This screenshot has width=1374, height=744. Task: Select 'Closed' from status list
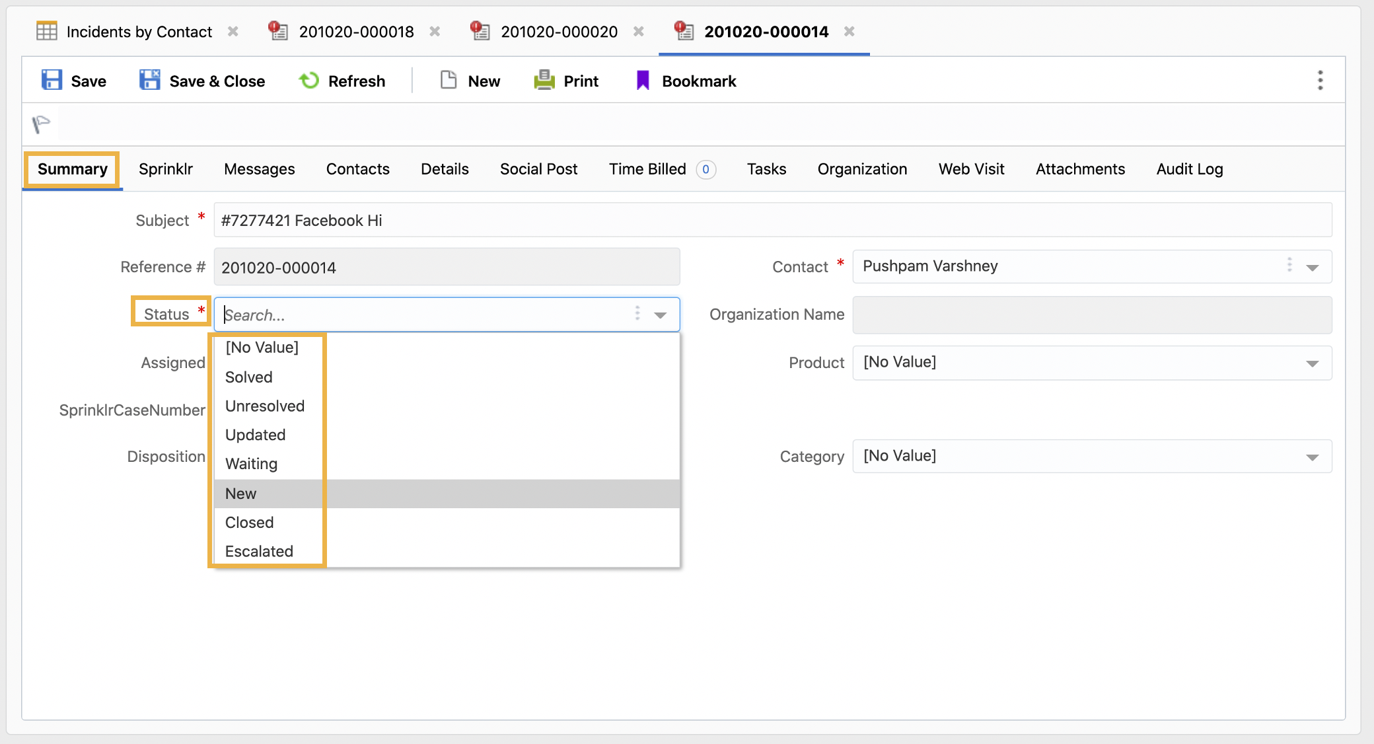point(249,522)
